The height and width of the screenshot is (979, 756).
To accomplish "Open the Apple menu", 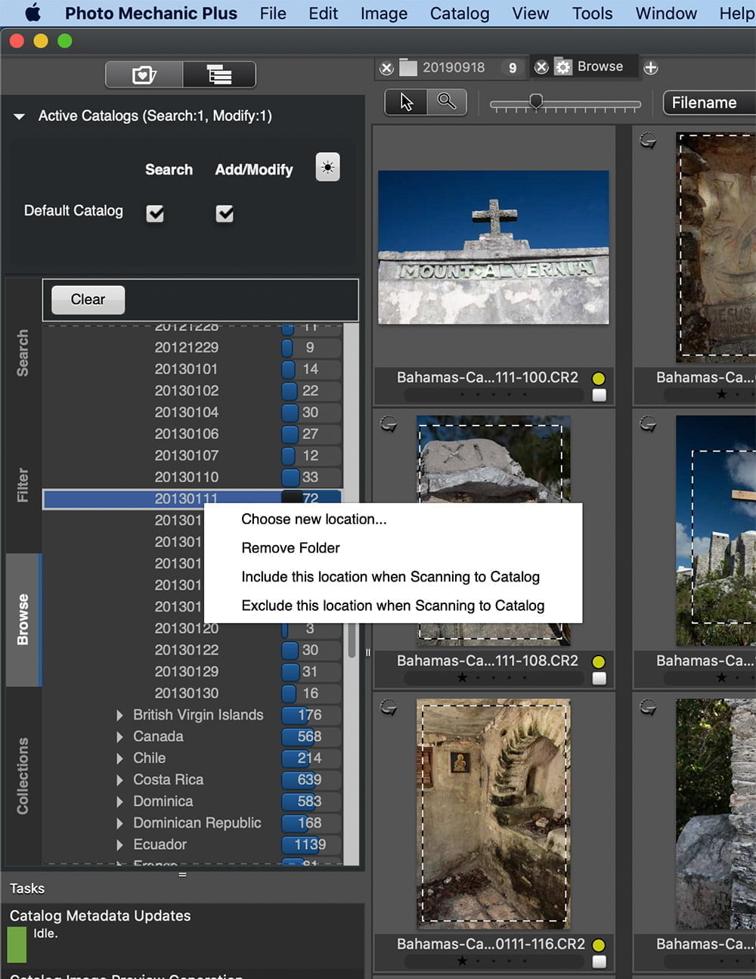I will point(33,13).
